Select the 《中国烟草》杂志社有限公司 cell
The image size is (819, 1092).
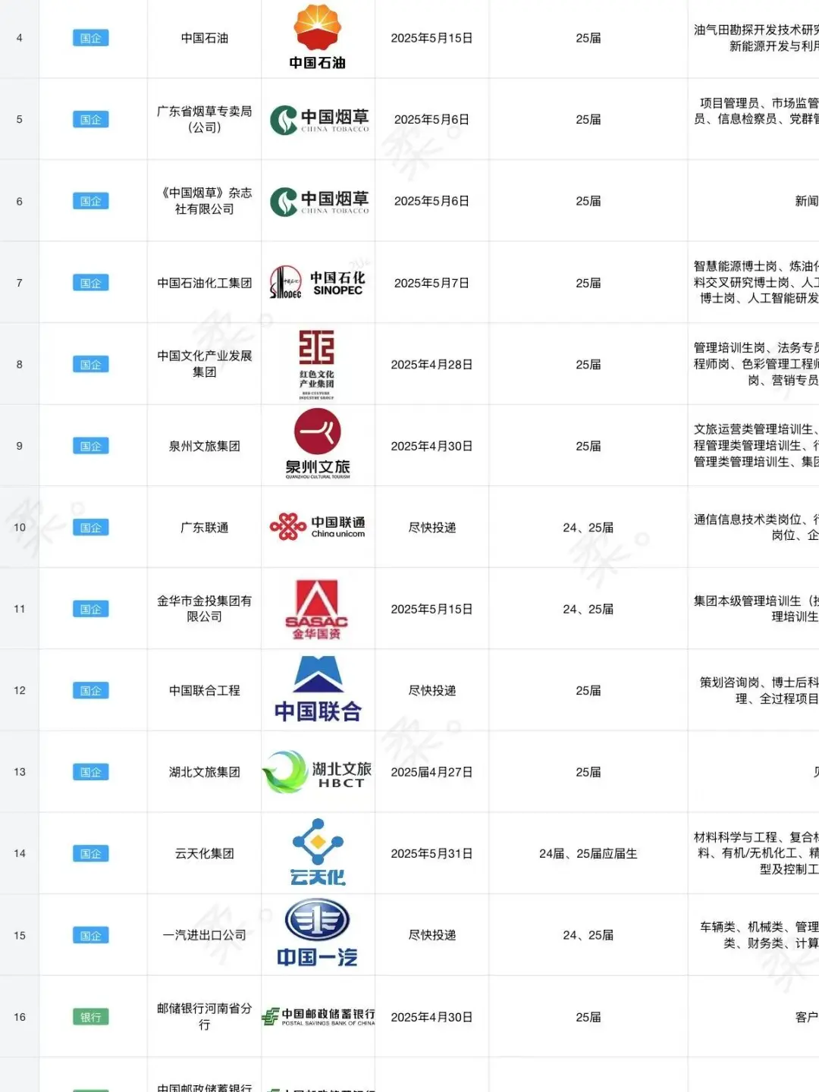coord(205,201)
